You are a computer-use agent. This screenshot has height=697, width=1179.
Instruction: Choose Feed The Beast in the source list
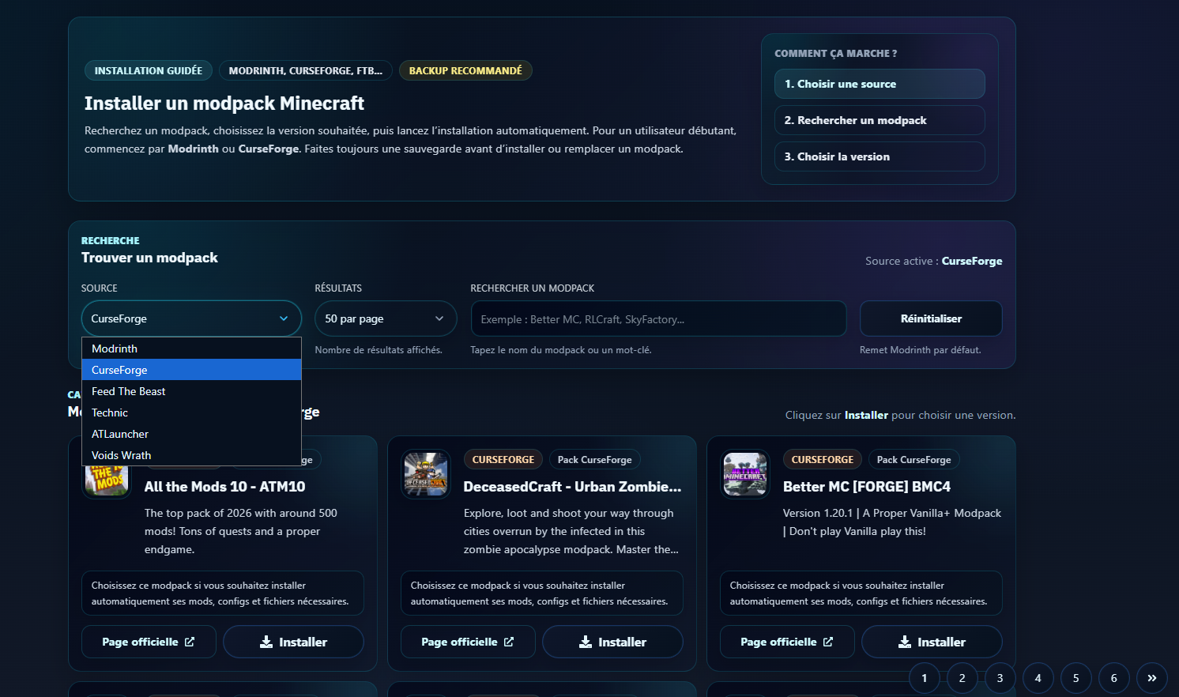[x=191, y=391]
